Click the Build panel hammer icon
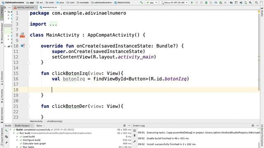Image resolution: width=264 pixels, height=148 pixels. (x=7, y=131)
